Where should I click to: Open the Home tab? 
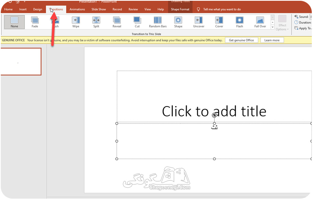point(8,9)
